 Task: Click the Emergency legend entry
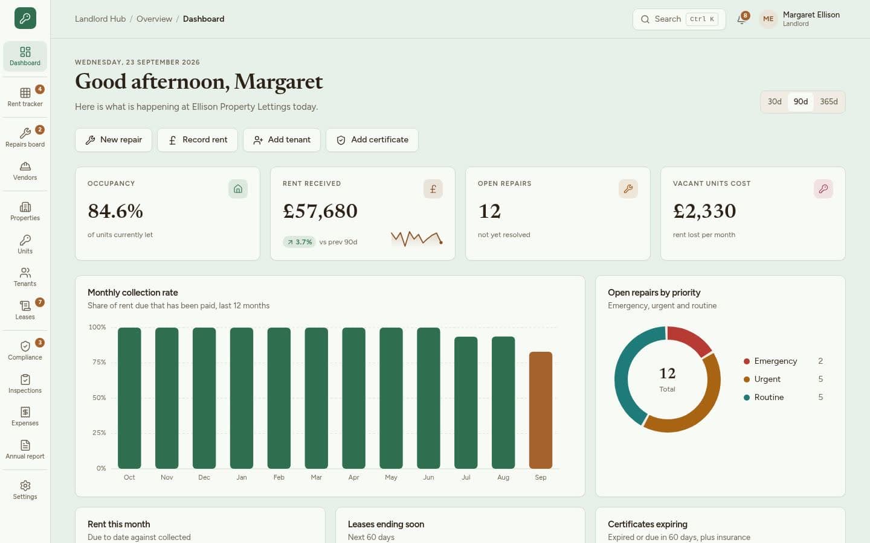pyautogui.click(x=783, y=361)
